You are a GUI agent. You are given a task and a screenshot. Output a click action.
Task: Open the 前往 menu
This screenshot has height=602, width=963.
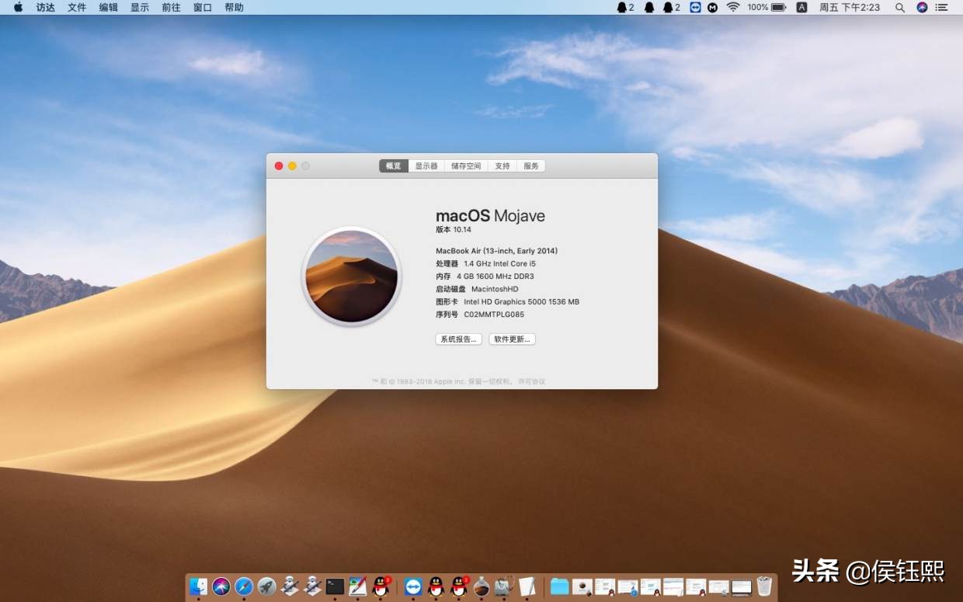[x=171, y=7]
